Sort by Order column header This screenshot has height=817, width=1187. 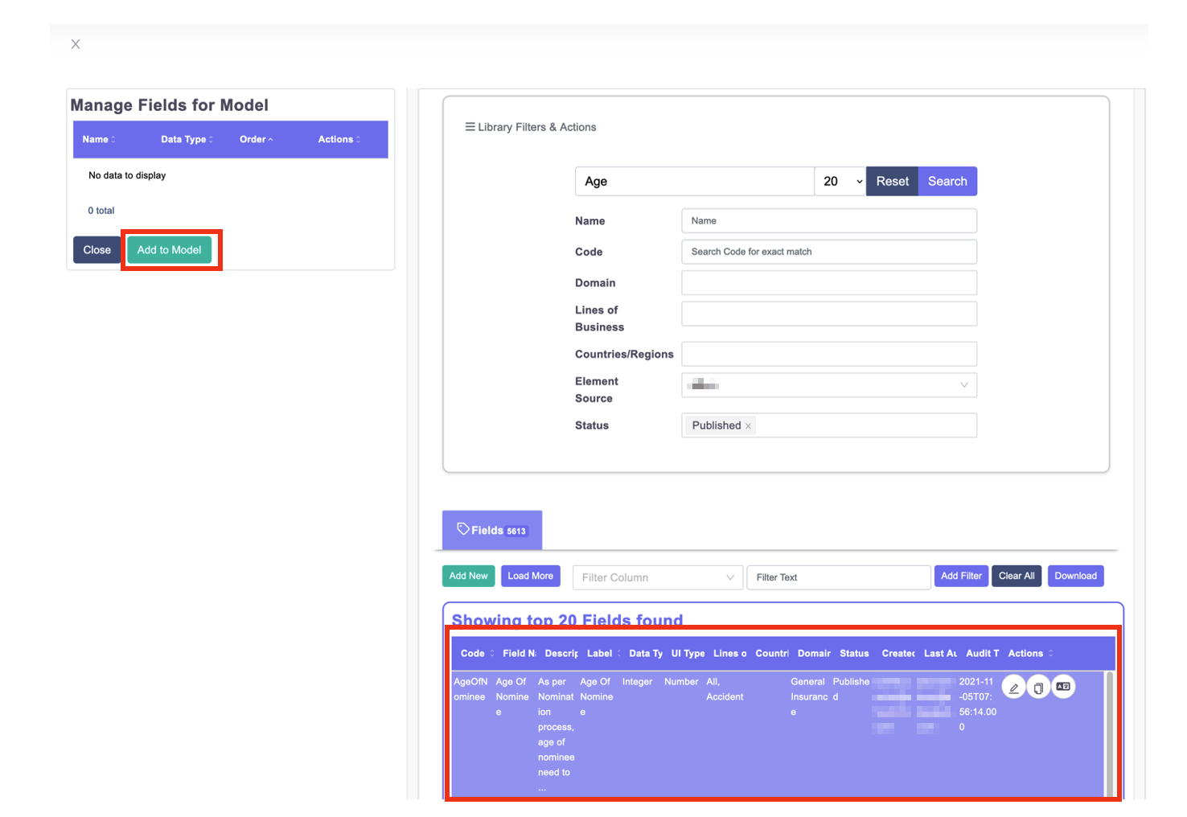tap(257, 139)
